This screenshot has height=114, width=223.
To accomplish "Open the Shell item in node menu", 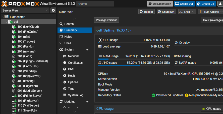I will click(x=75, y=43).
